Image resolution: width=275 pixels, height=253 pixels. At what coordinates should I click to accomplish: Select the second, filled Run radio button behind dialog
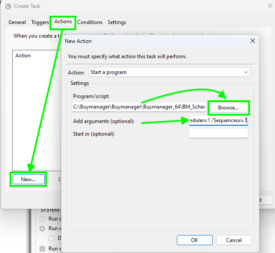(42, 228)
